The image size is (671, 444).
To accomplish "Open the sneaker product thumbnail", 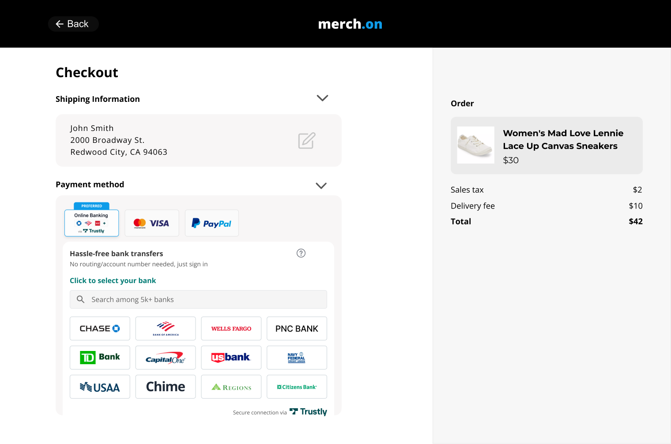I will [475, 145].
